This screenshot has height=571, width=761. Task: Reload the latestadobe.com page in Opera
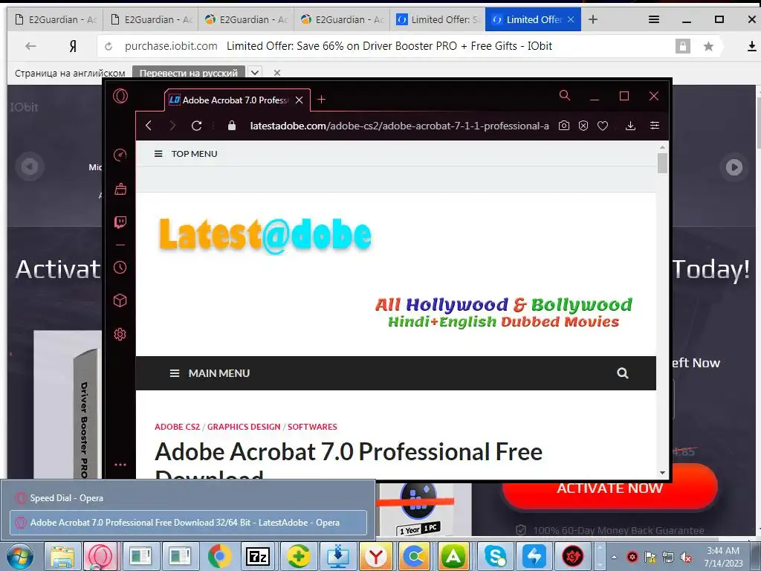[x=196, y=126]
